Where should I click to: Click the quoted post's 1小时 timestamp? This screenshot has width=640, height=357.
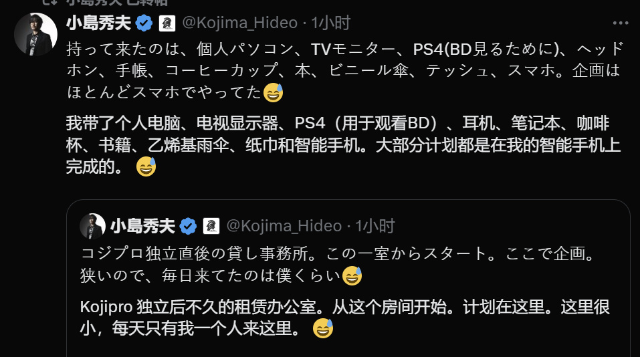pos(375,226)
